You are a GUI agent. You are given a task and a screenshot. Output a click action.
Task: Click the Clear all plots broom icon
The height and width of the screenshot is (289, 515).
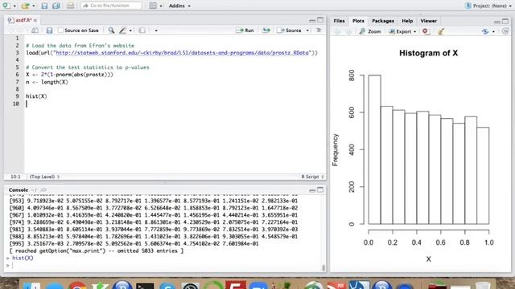441,31
